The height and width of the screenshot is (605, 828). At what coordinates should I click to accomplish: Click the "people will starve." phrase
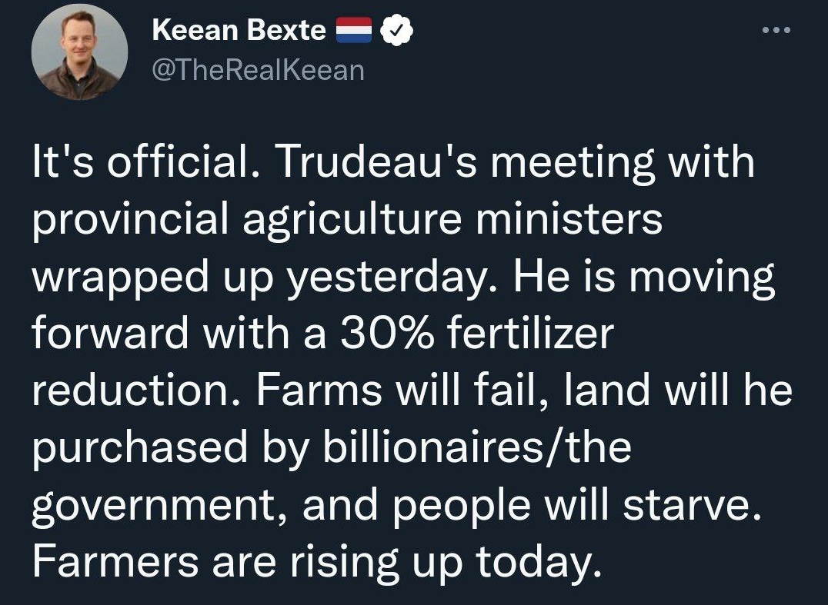click(577, 507)
